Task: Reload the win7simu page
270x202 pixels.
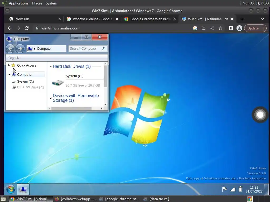Action: (x=27, y=28)
